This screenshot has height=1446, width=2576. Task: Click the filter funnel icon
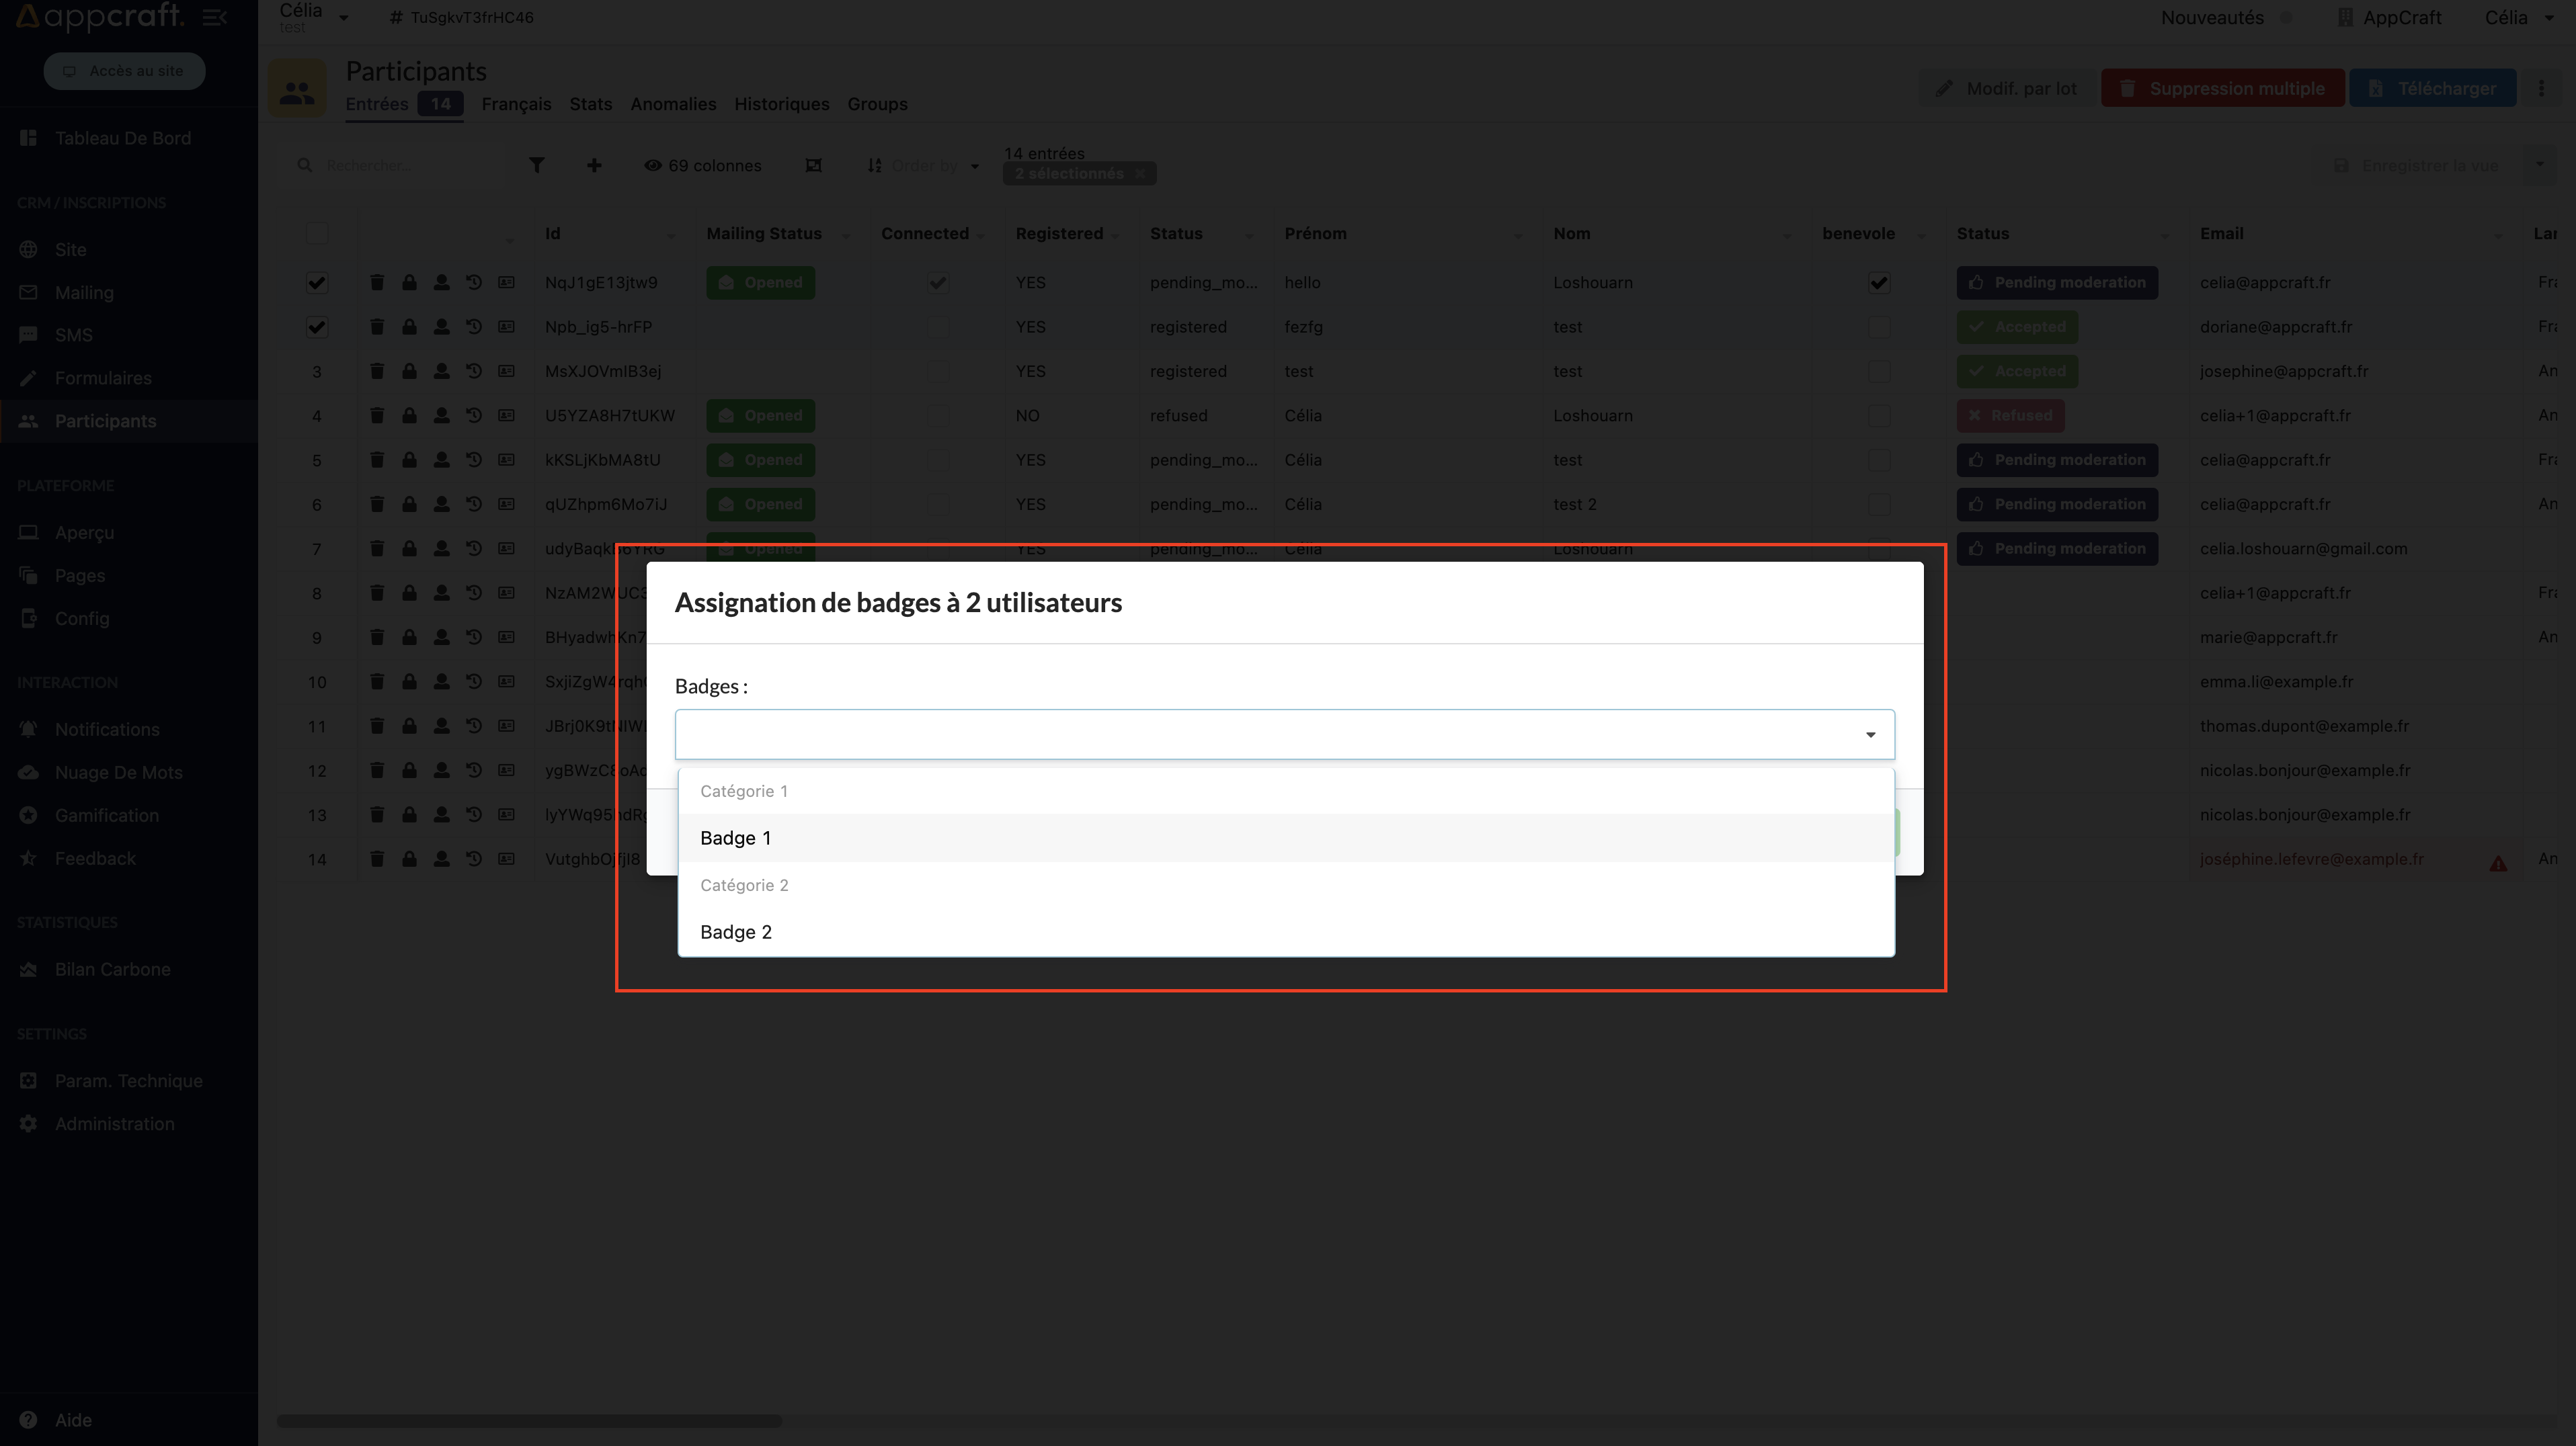coord(537,165)
